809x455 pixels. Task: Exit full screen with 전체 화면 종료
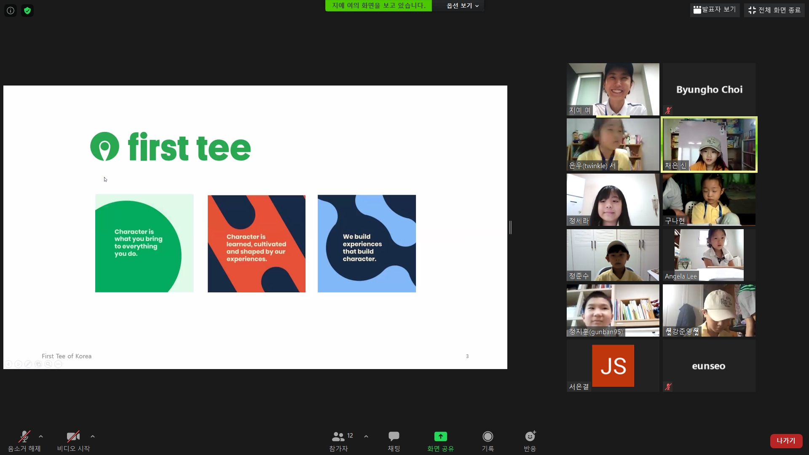pos(774,10)
